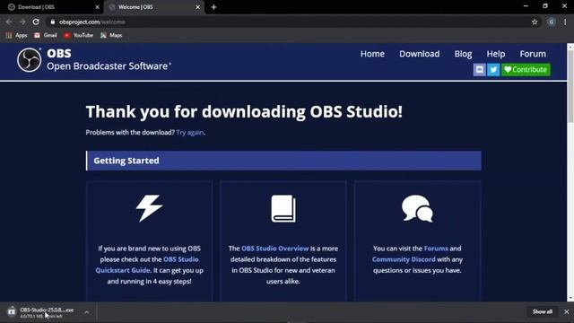The image size is (574, 323).
Task: Go back to previous page
Action: coord(9,22)
